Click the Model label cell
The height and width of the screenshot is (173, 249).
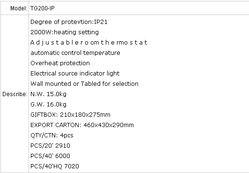point(15,8)
